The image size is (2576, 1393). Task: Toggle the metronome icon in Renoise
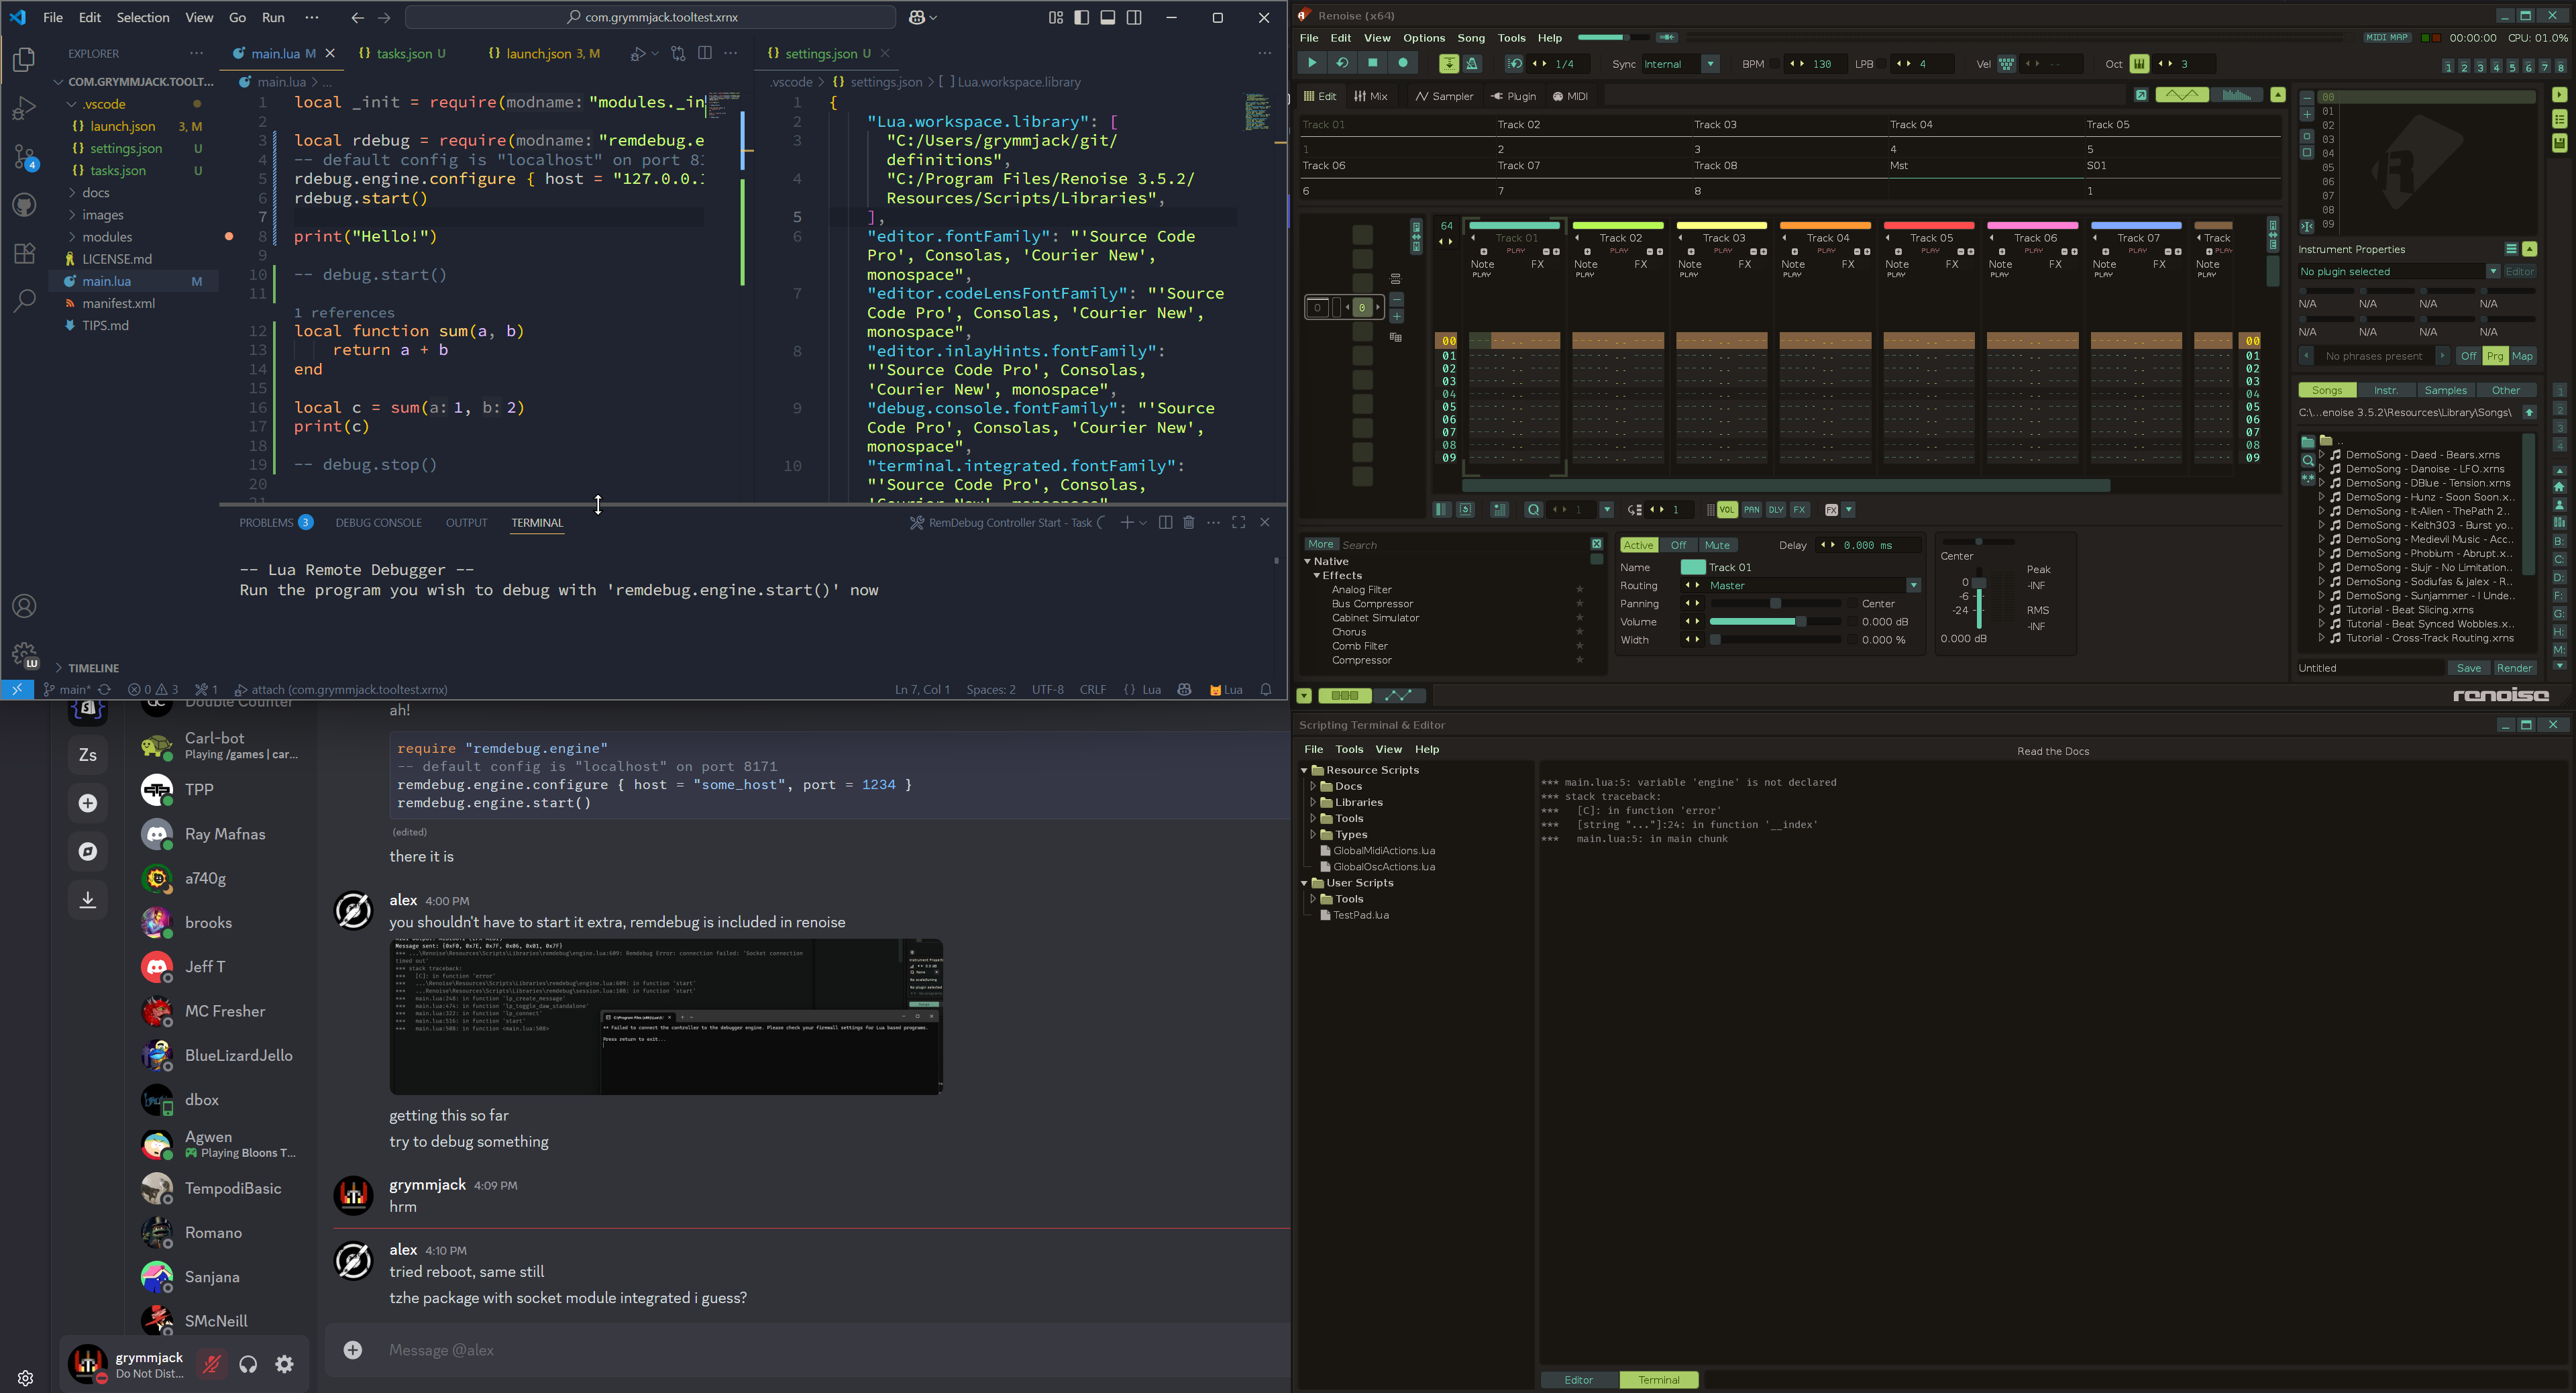tap(1472, 64)
